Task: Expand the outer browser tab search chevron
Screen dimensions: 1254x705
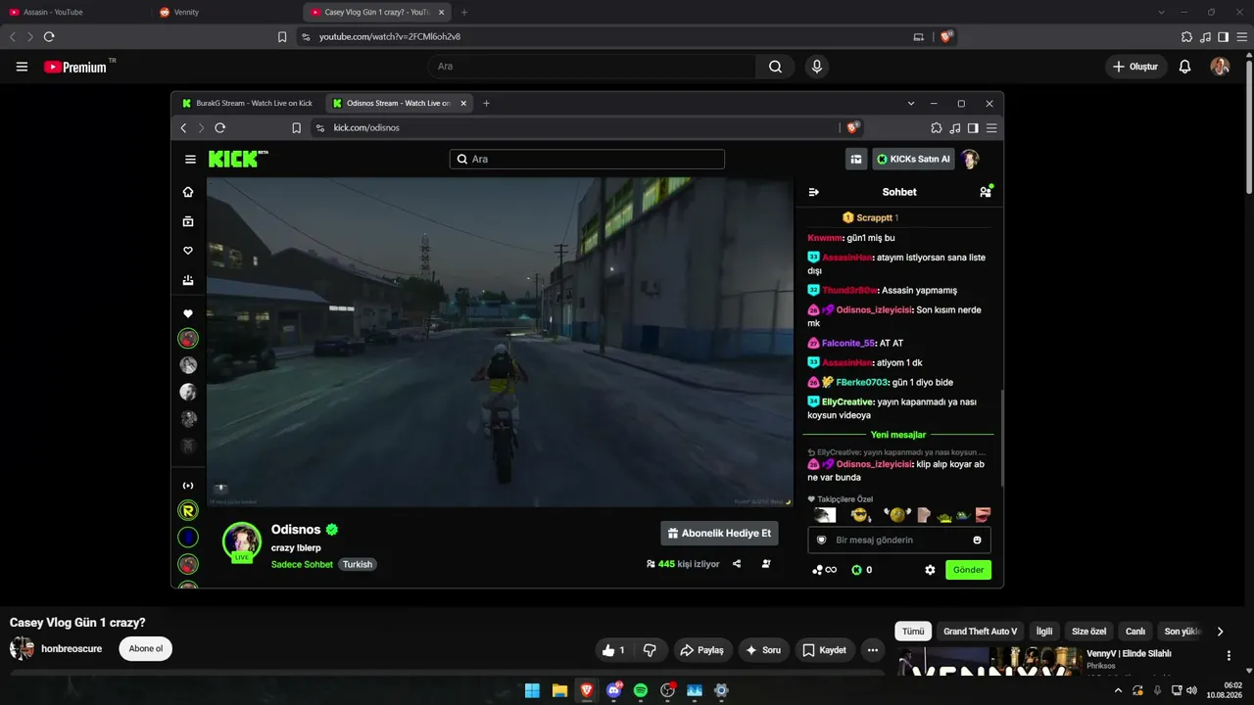Action: (1162, 12)
